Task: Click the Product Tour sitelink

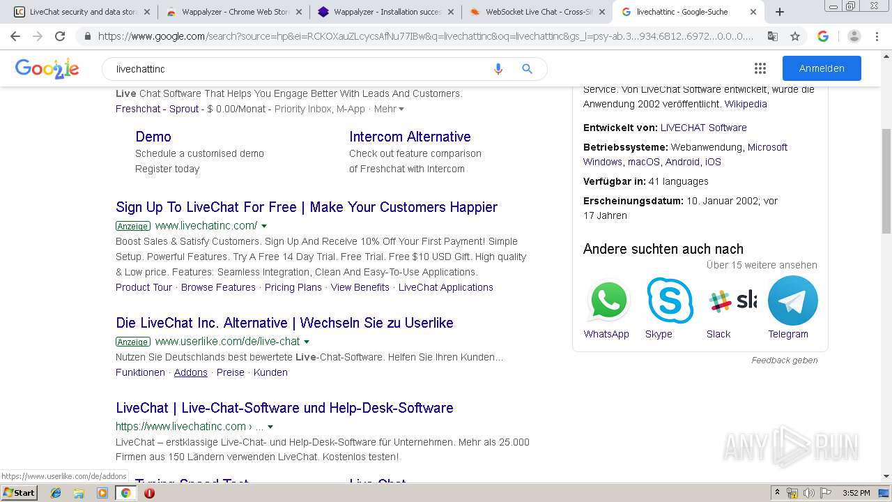Action: click(x=144, y=287)
